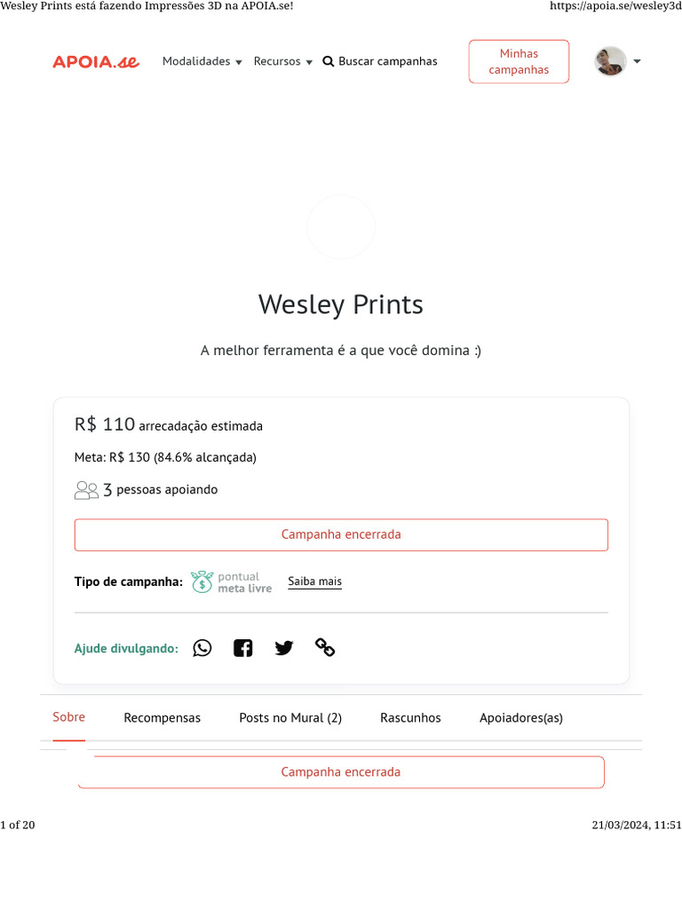Share campaign on WhatsApp

coord(202,648)
